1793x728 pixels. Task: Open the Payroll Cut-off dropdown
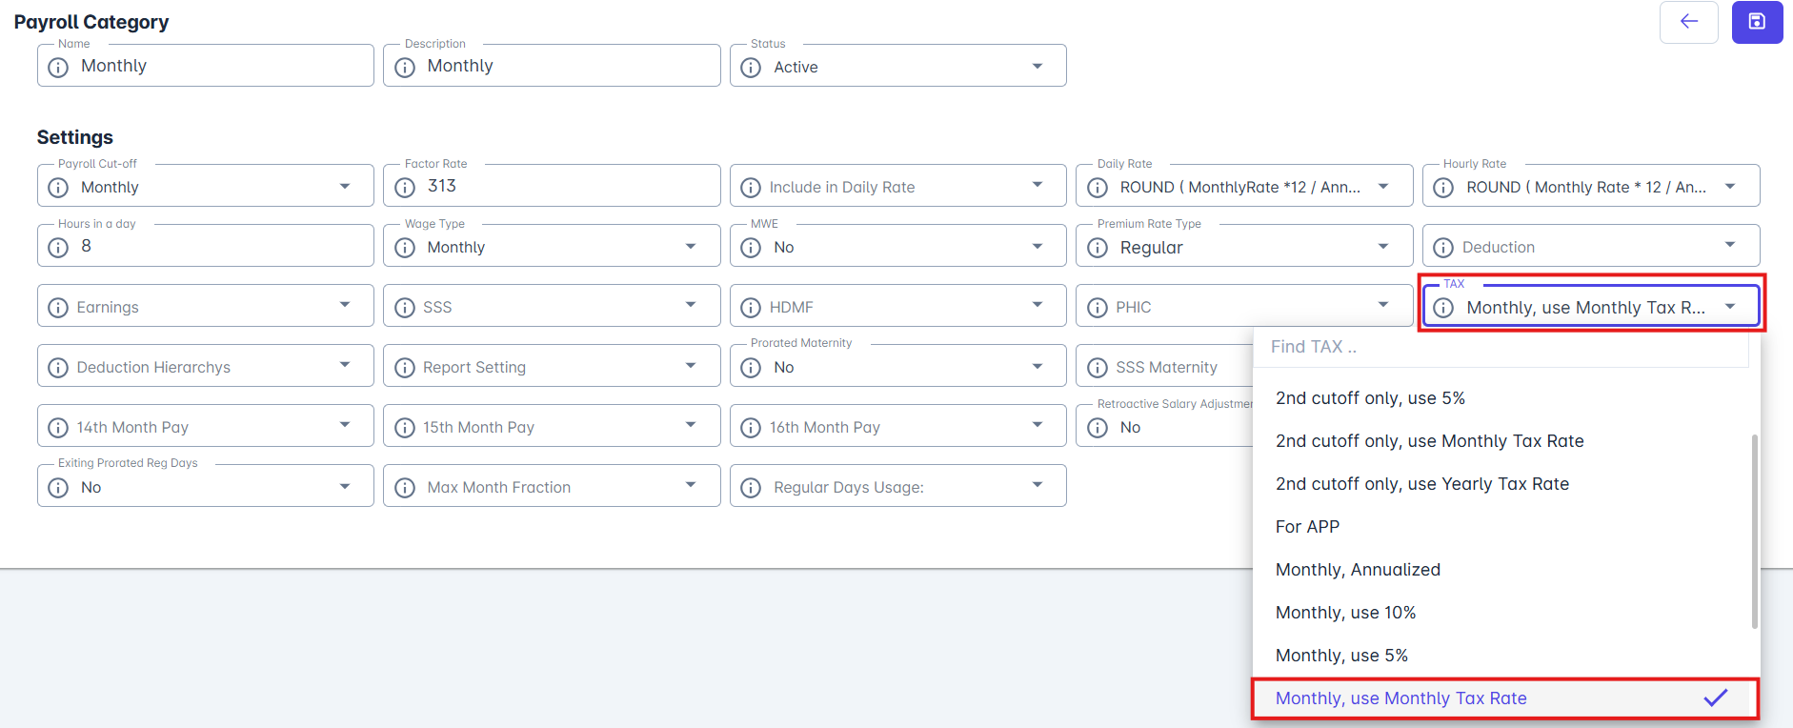(344, 187)
